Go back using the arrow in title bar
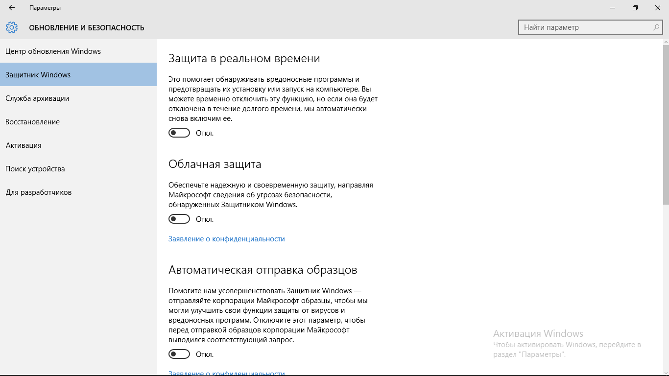 coord(12,8)
